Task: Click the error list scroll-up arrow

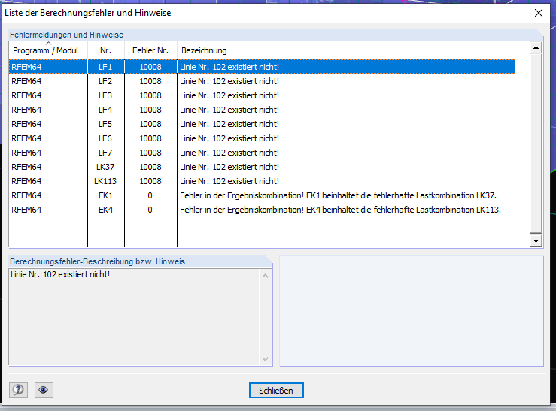Action: (536, 47)
